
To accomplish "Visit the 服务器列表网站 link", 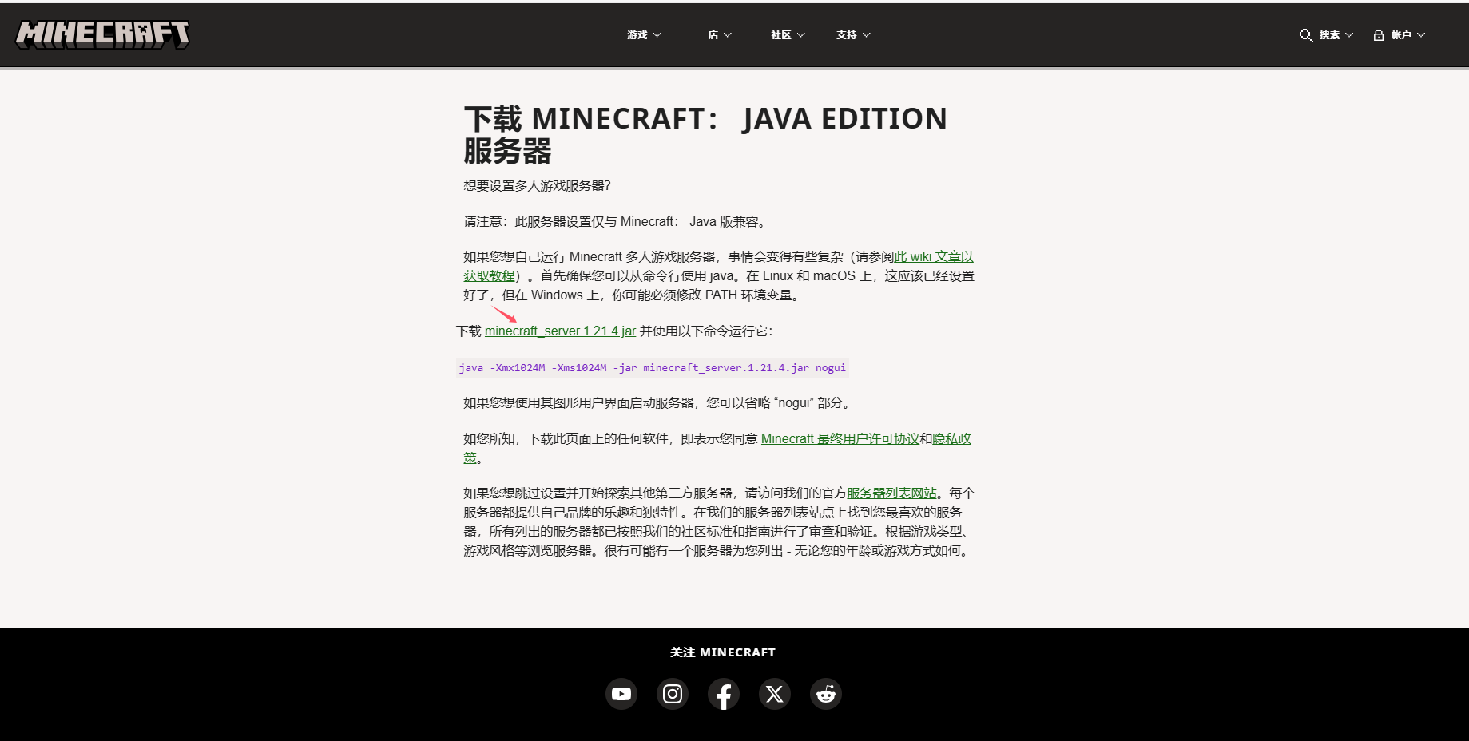I will (x=891, y=493).
